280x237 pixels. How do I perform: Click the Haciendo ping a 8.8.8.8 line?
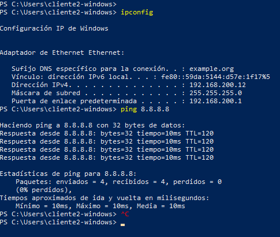92,125
